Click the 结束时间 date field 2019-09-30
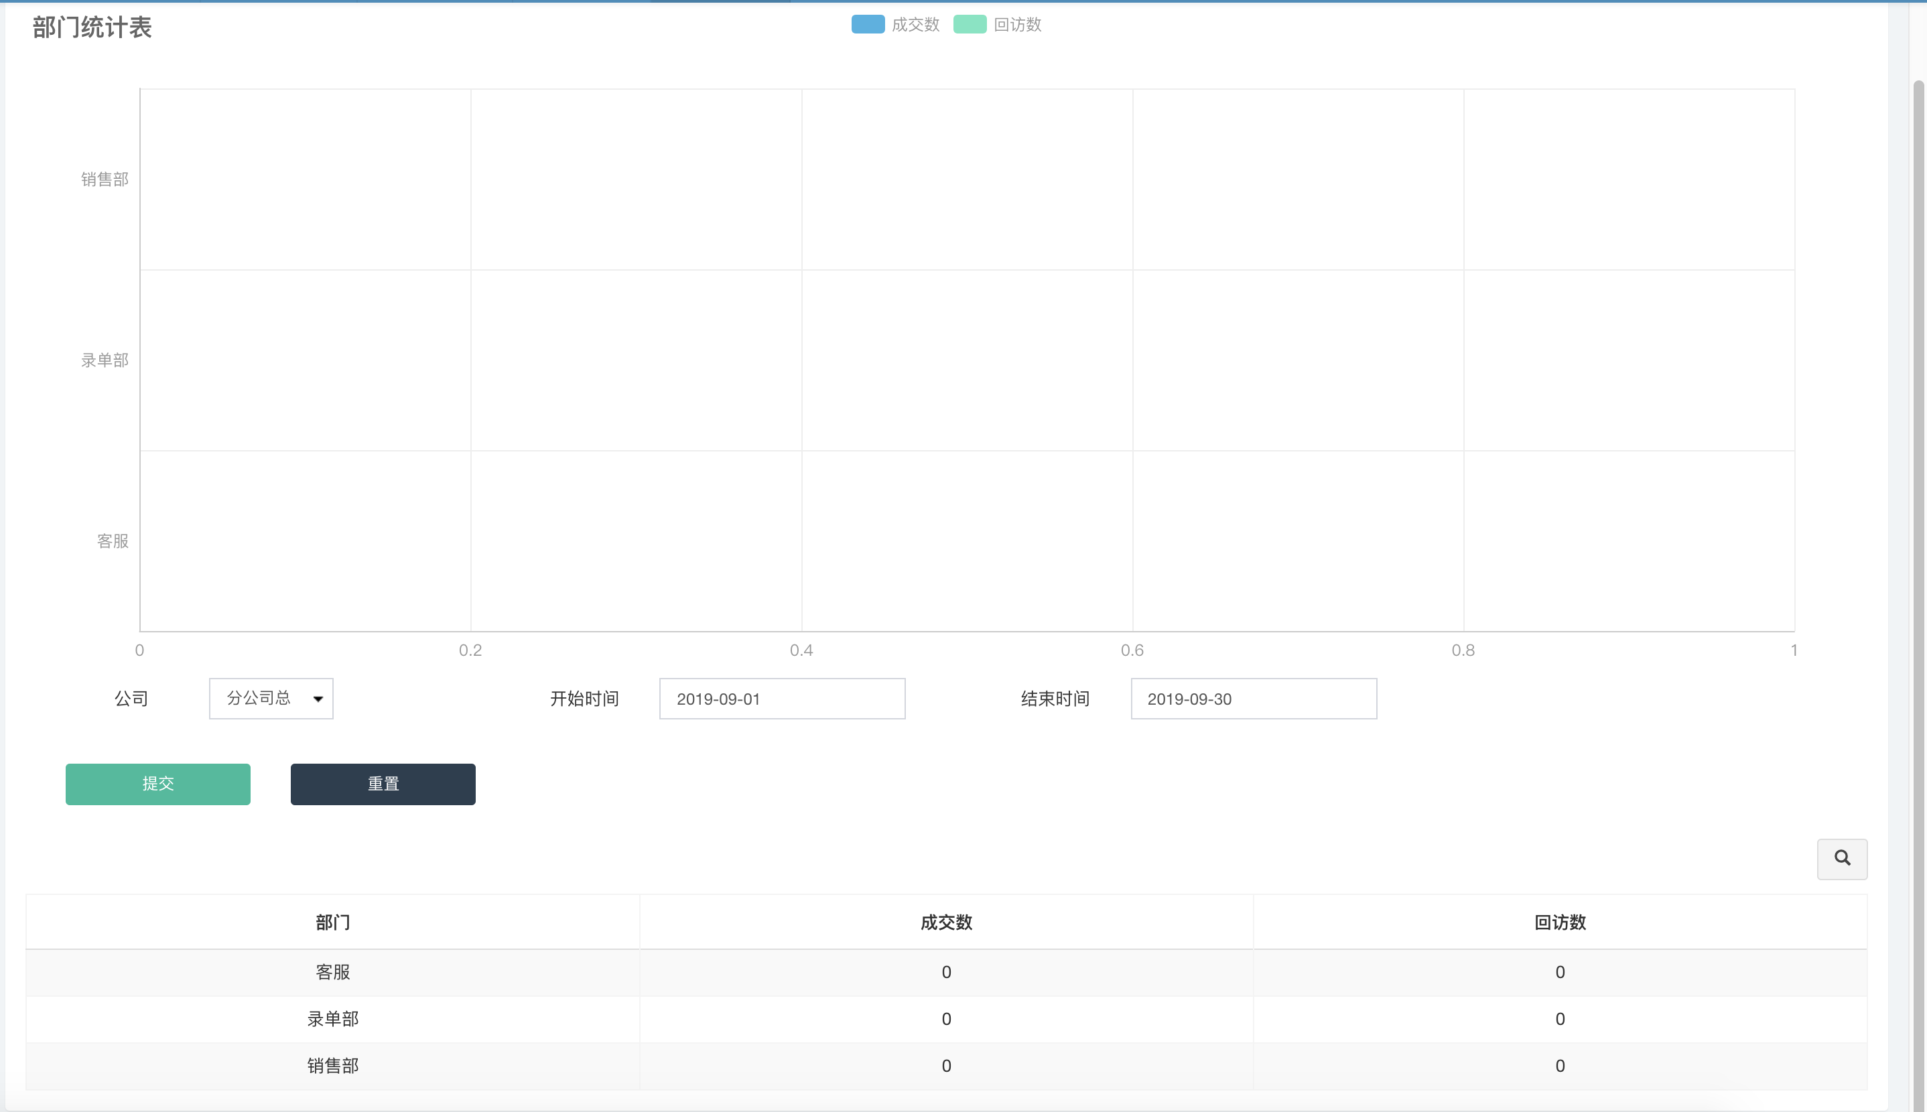The width and height of the screenshot is (1927, 1112). coord(1254,698)
